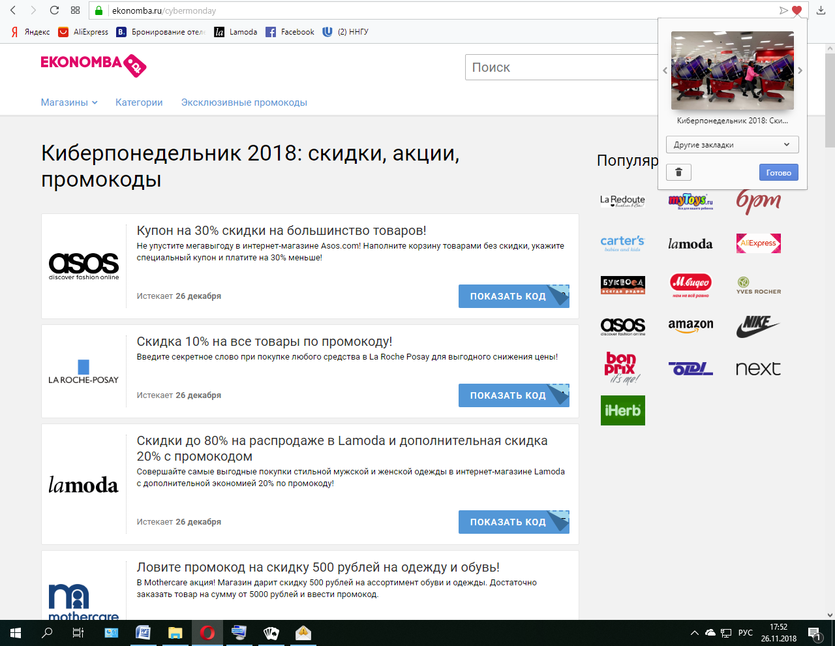The width and height of the screenshot is (835, 646).
Task: Click the Поиск search field
Action: (x=561, y=67)
